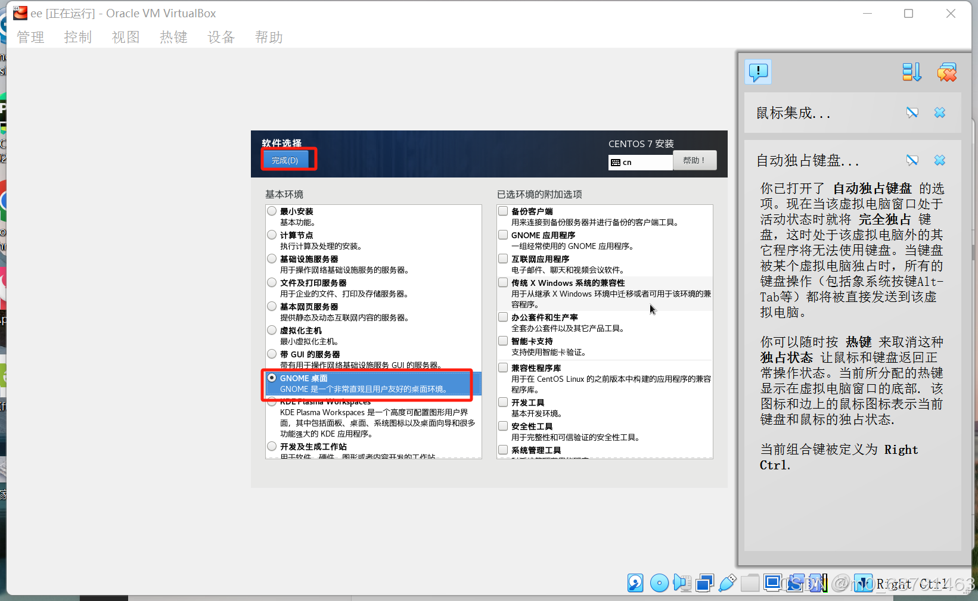Close the 自动独占键盘 notification
978x601 pixels.
point(940,160)
